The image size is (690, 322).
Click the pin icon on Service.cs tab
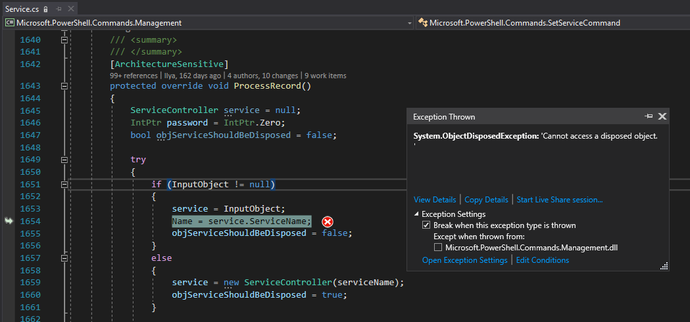59,9
